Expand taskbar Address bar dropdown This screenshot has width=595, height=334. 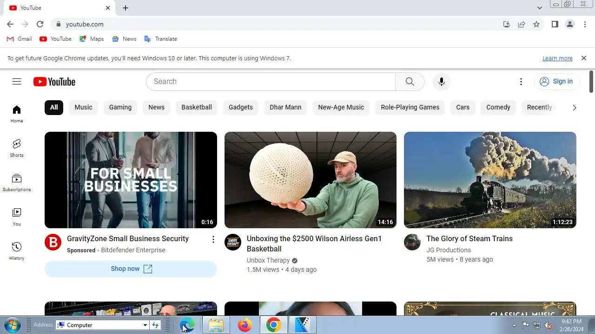click(x=145, y=325)
